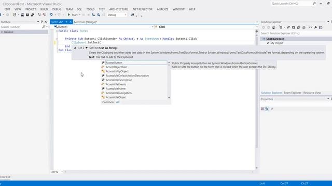
Task: Click the Find in Files toolbar icon
Action: click(x=132, y=15)
